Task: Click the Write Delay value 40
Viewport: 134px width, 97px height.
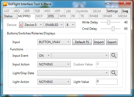Action: click(126, 22)
